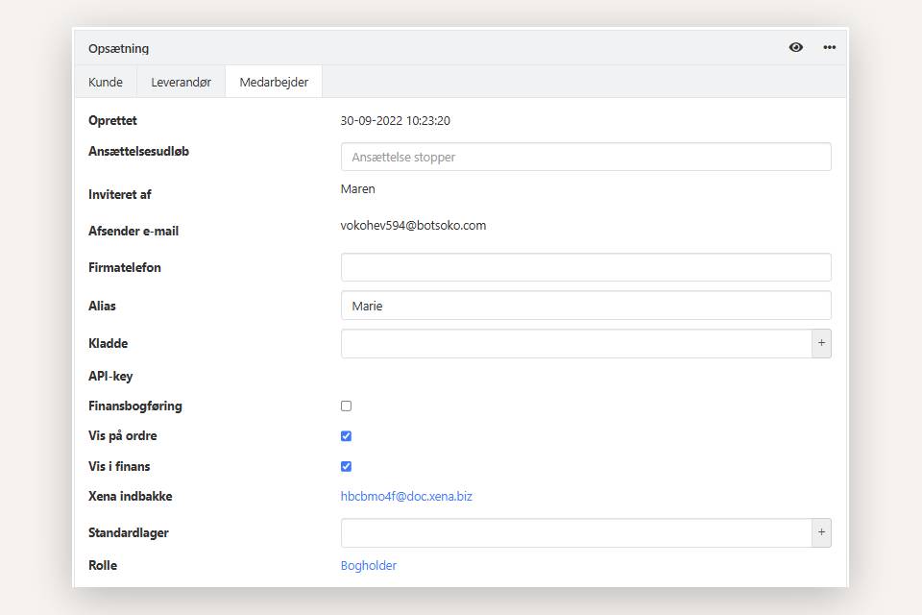Viewport: 922px width, 615px height.
Task: Click the Oprettet date 30-09-2022 value
Action: 395,121
